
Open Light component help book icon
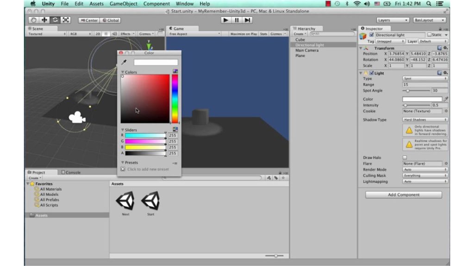440,73
